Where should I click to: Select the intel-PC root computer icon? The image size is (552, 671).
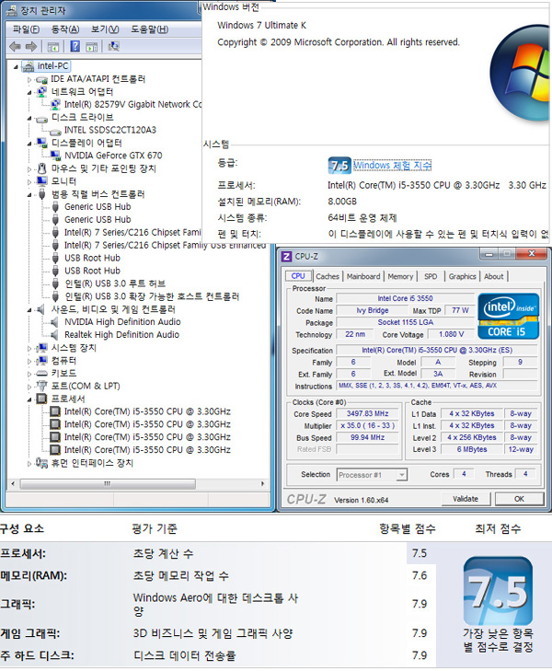click(x=29, y=66)
